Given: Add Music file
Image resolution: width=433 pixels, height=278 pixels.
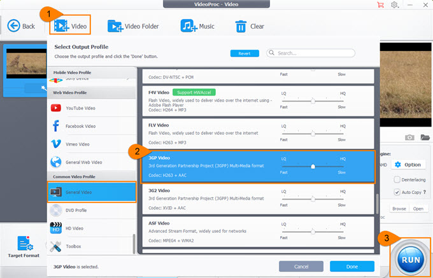Looking at the screenshot, I should coord(197,26).
